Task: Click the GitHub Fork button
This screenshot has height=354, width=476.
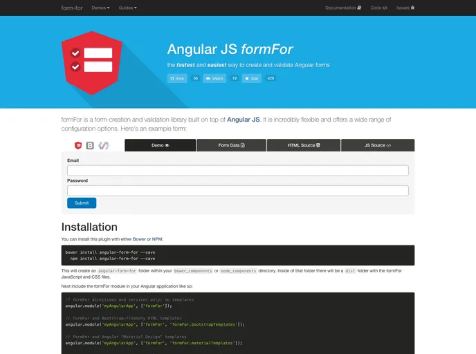Action: tap(177, 78)
